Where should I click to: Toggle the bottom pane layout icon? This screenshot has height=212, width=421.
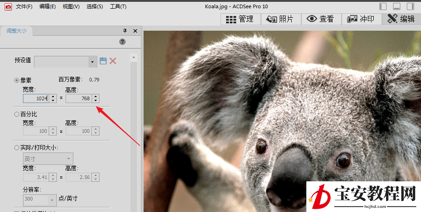[x=397, y=6]
